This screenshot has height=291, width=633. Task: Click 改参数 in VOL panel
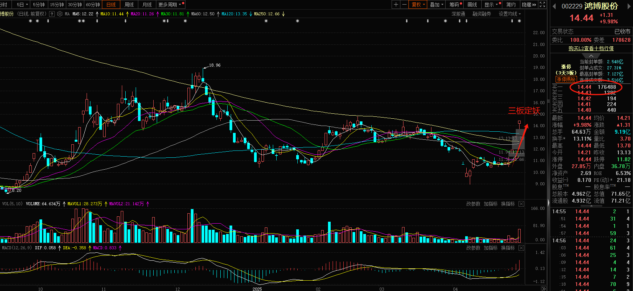click(473, 204)
